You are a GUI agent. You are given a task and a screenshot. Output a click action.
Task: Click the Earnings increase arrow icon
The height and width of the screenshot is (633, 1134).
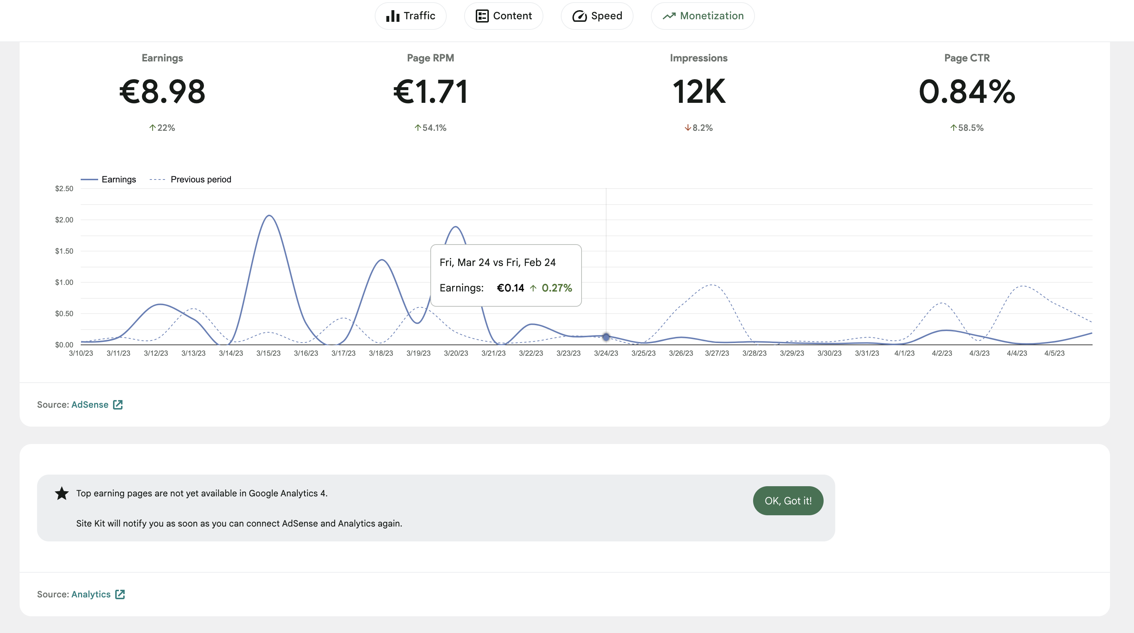(x=152, y=128)
